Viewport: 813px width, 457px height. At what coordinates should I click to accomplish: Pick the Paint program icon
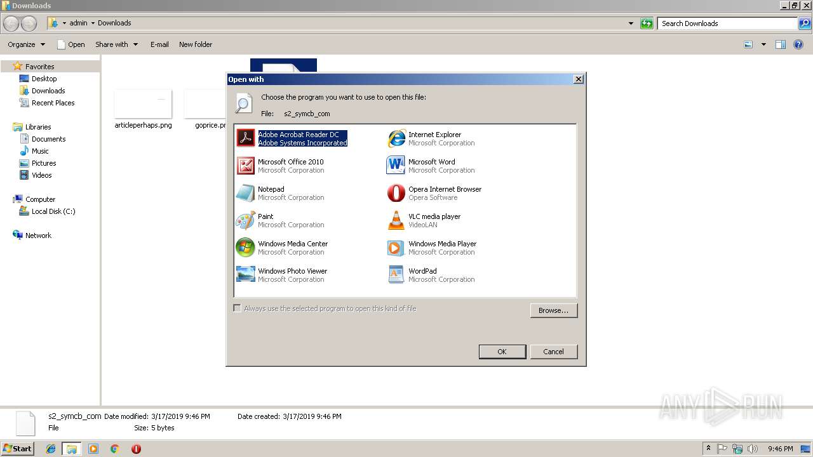click(x=245, y=220)
